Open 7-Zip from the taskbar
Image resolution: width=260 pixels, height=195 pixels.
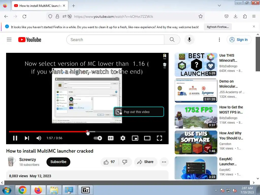(x=86, y=190)
